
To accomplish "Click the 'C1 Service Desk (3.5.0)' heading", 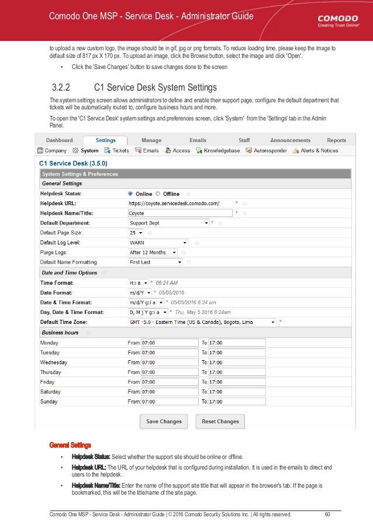I will point(73,163).
